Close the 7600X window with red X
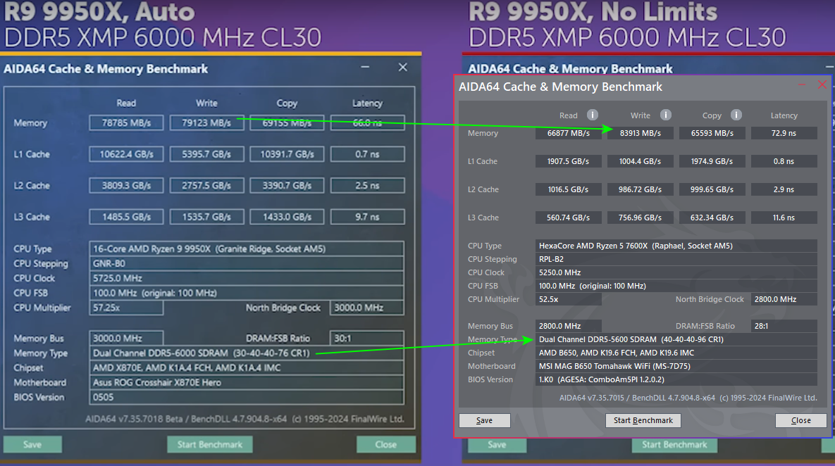The image size is (835, 466). (x=822, y=84)
